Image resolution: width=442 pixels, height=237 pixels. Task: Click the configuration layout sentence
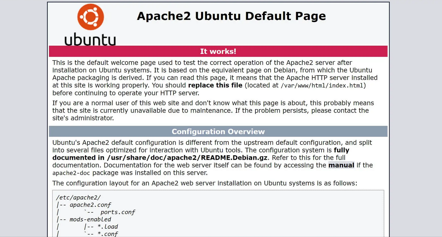(x=205, y=183)
